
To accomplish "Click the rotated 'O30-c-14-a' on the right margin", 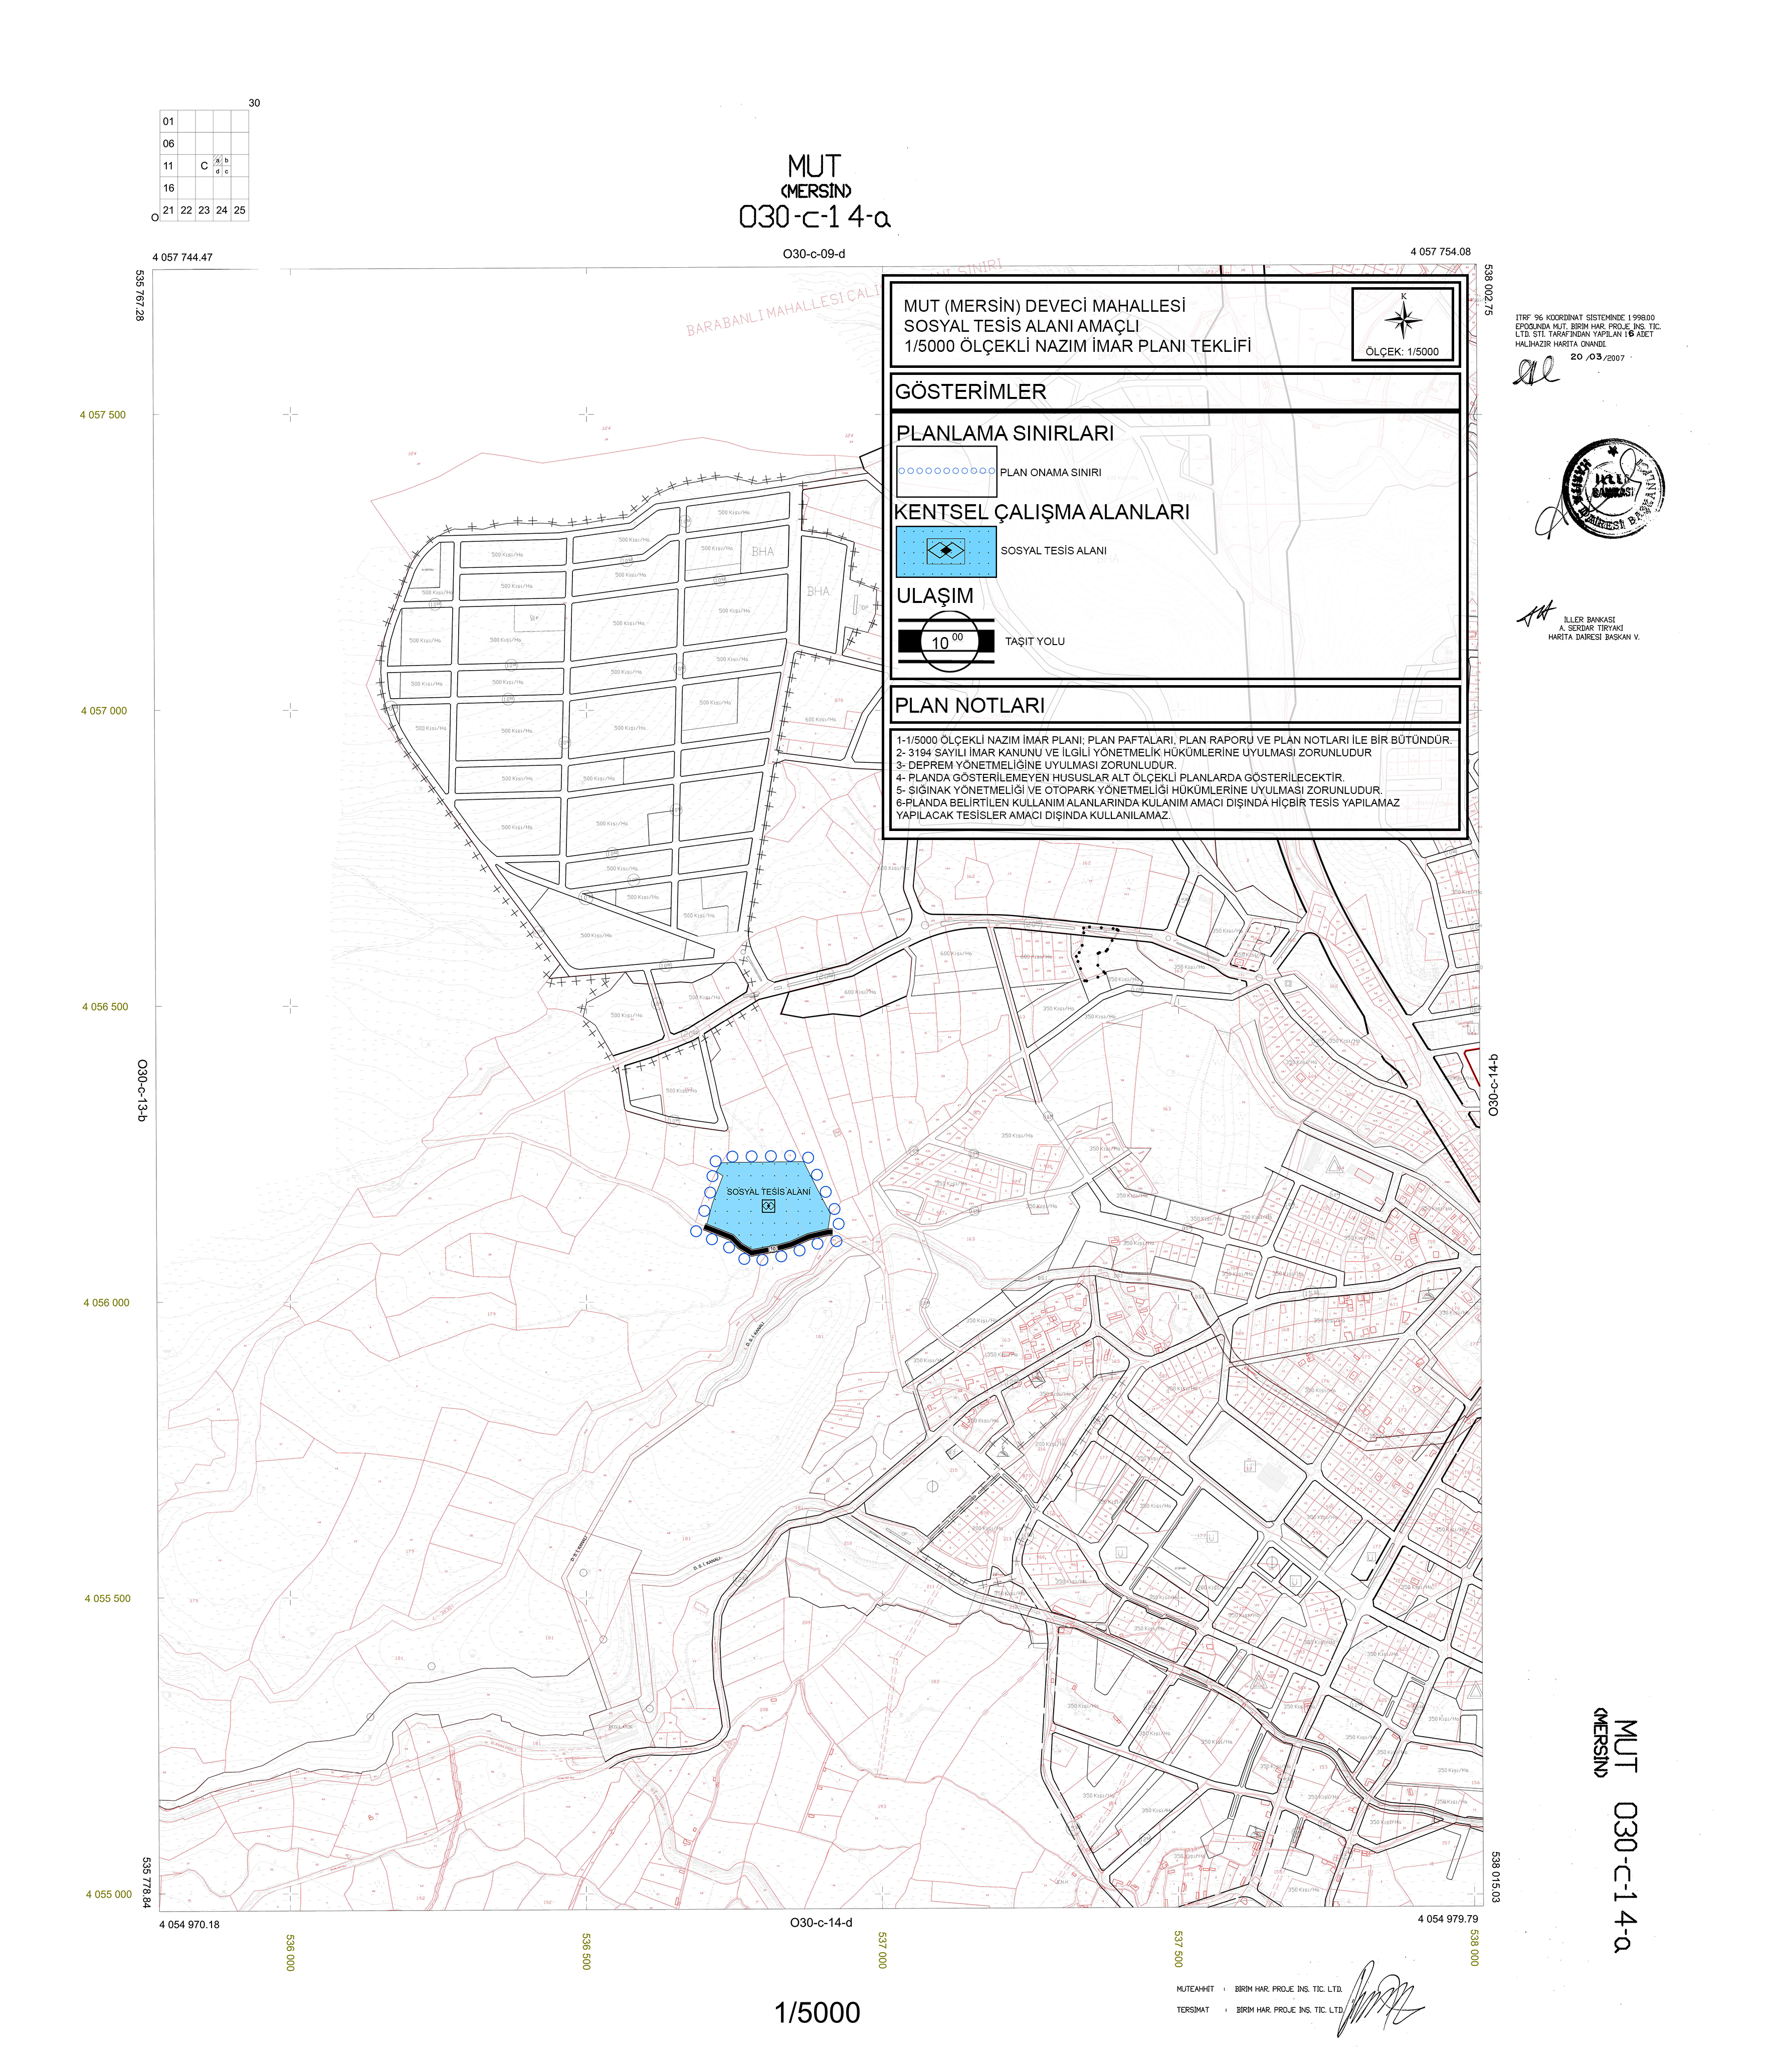I will 1625,1877.
